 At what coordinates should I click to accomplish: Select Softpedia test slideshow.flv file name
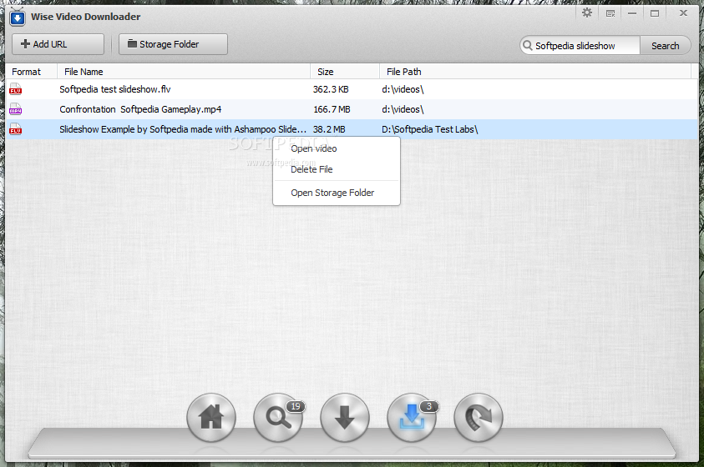click(115, 89)
